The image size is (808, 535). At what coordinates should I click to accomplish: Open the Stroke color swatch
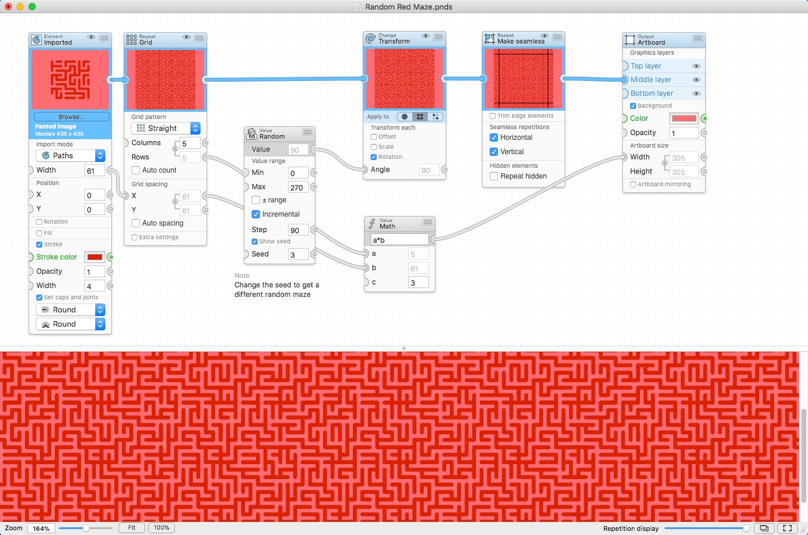pos(95,257)
